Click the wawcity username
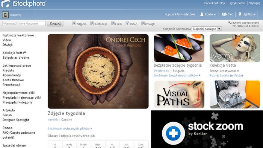The image size is (263, 148). click(16, 15)
